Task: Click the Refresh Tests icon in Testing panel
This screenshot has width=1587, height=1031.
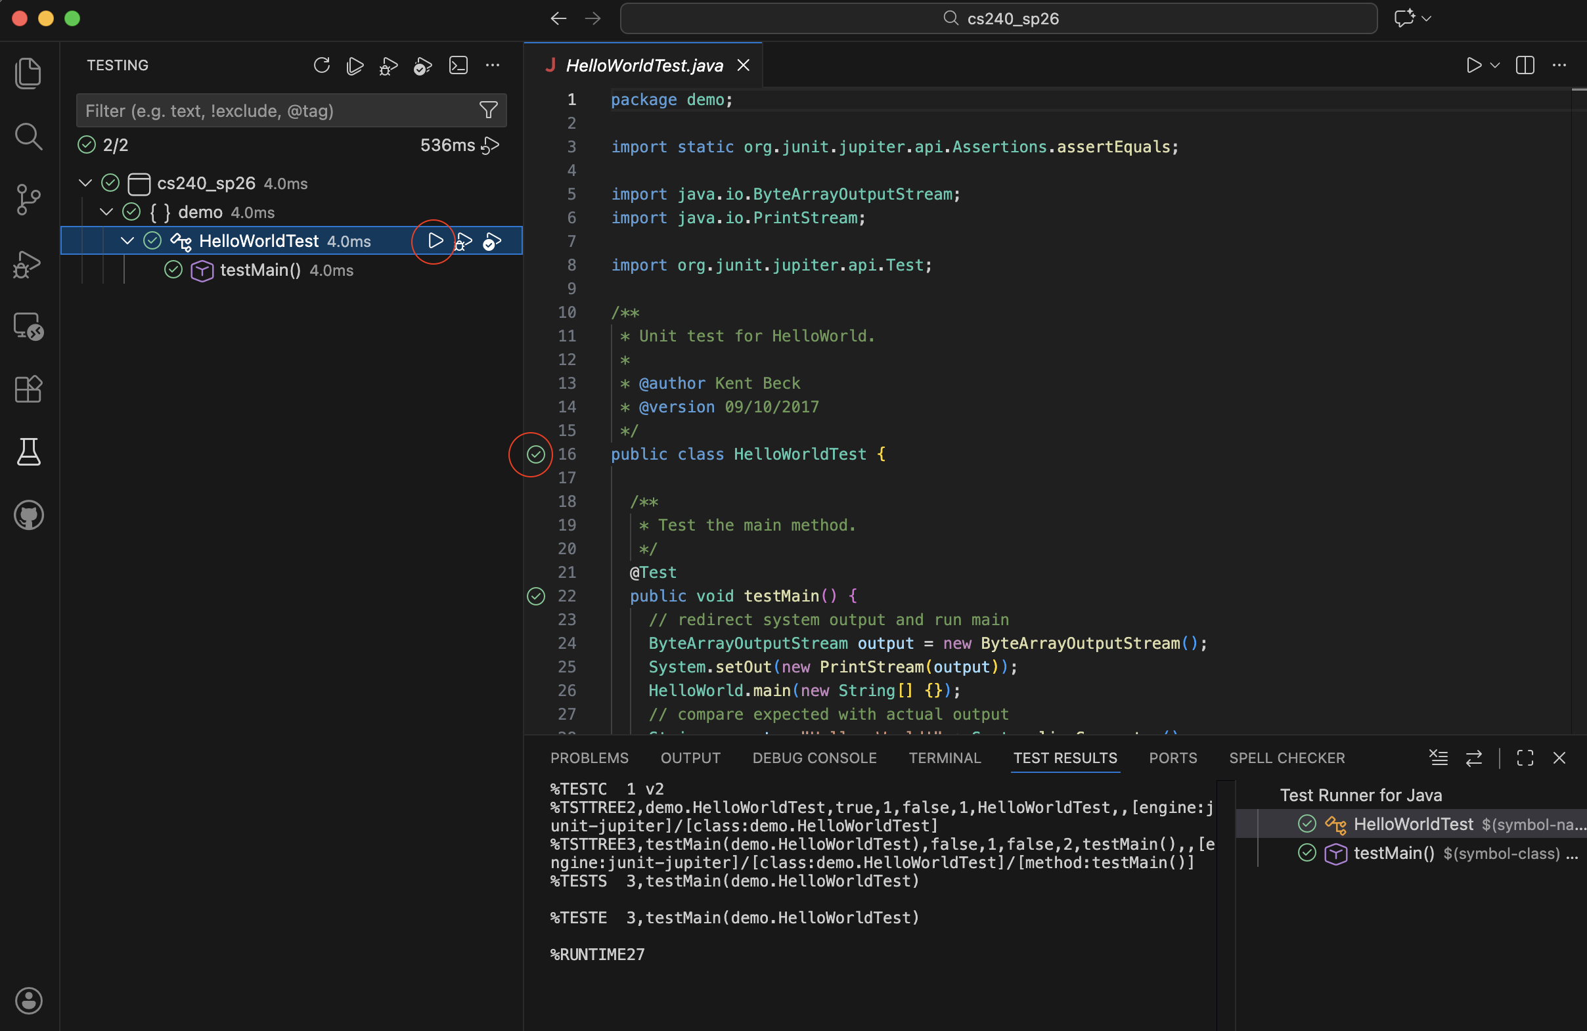Action: [321, 65]
